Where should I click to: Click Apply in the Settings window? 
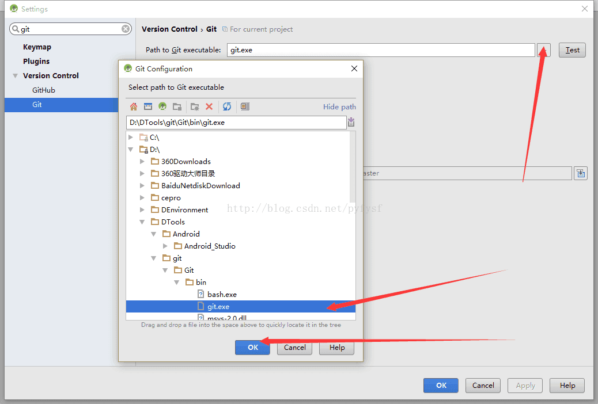[x=525, y=386]
